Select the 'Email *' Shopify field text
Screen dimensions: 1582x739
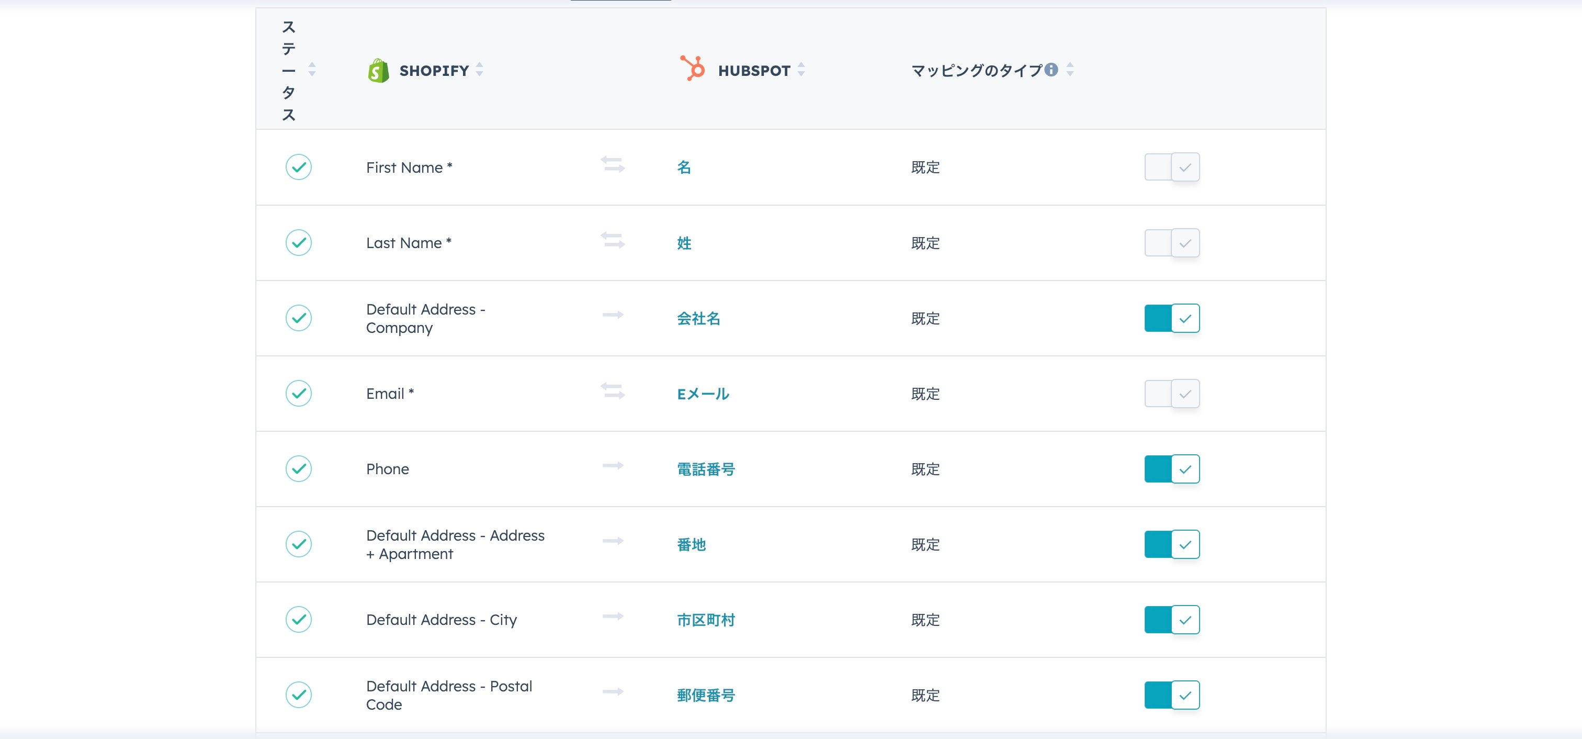[390, 393]
